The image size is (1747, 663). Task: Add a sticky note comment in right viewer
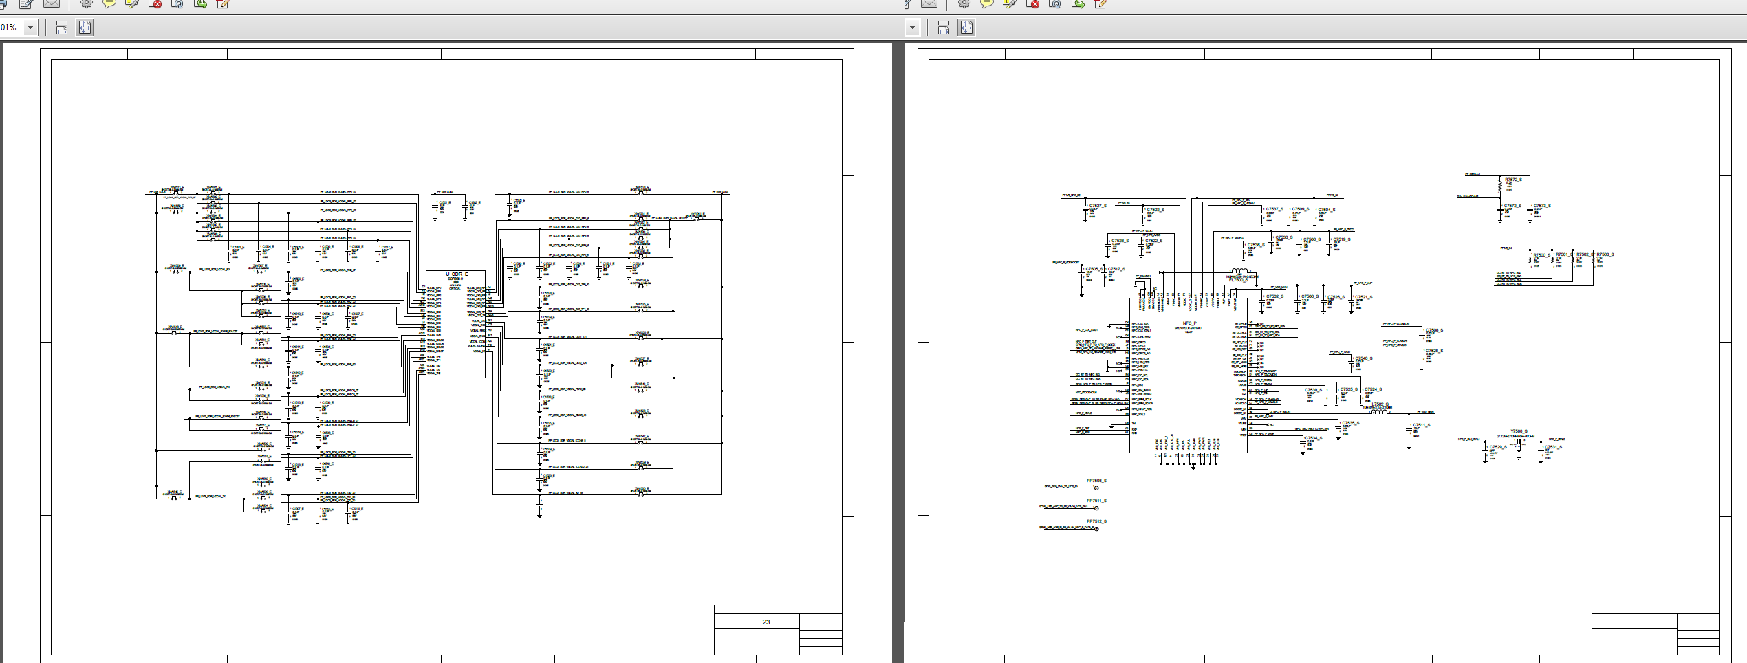point(986,3)
